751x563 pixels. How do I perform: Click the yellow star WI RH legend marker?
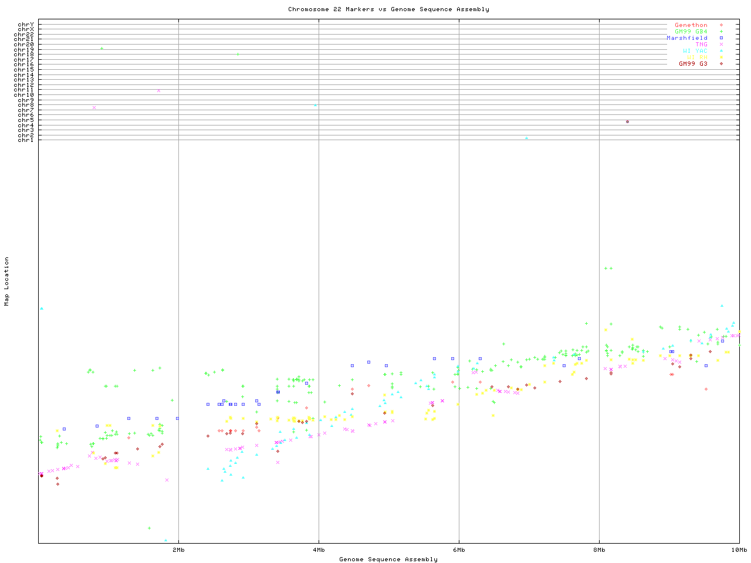[721, 57]
